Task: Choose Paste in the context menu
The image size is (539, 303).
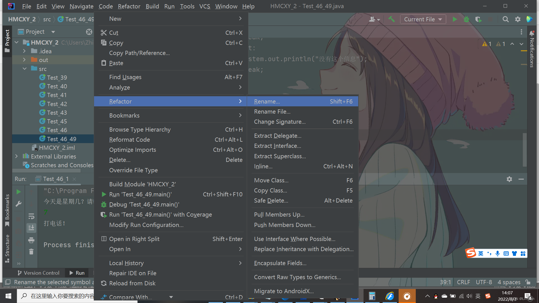Action: pyautogui.click(x=171, y=63)
